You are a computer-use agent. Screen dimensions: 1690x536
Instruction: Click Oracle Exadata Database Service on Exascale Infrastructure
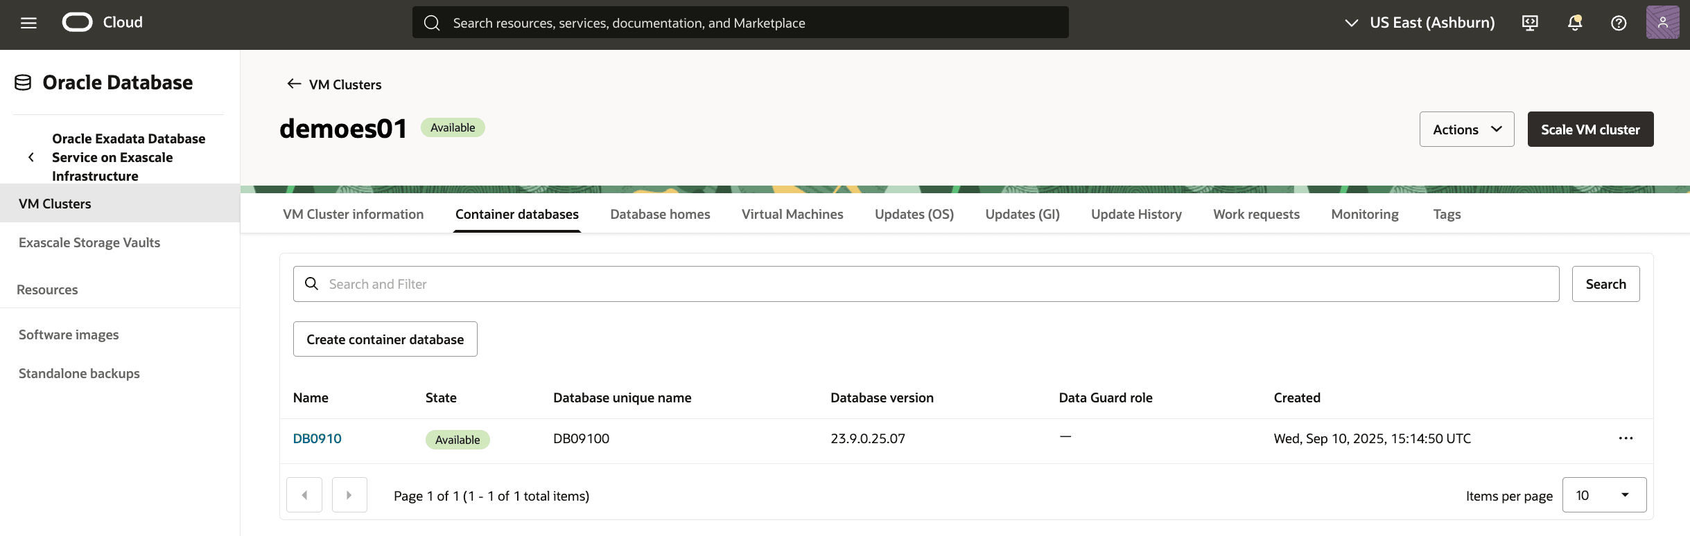[128, 157]
